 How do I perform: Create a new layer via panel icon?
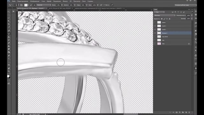point(186,112)
